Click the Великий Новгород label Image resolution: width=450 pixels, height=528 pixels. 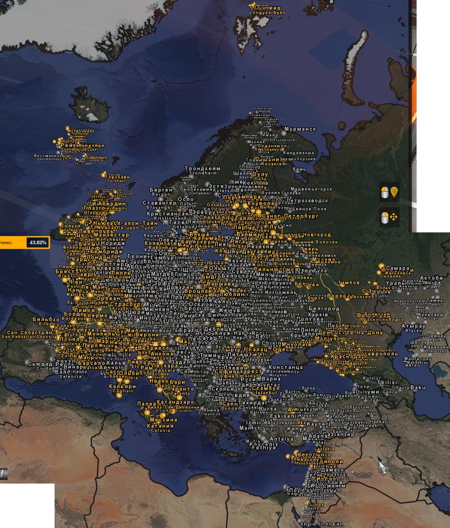(304, 235)
